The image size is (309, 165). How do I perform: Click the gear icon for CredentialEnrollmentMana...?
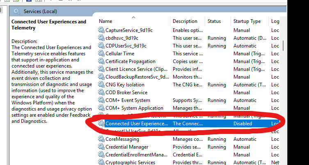click(101, 155)
